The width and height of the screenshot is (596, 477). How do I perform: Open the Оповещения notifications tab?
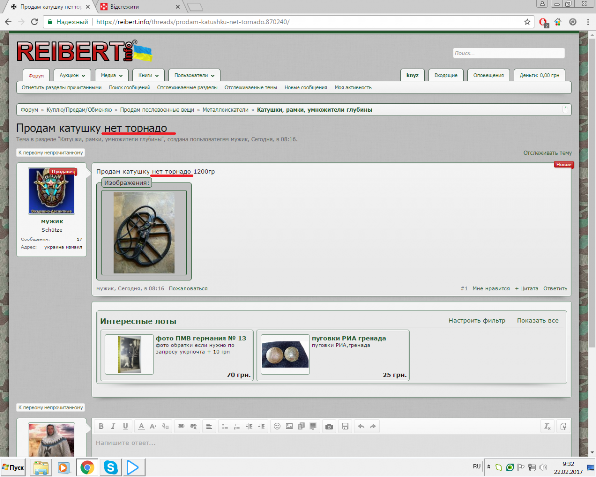pyautogui.click(x=488, y=75)
